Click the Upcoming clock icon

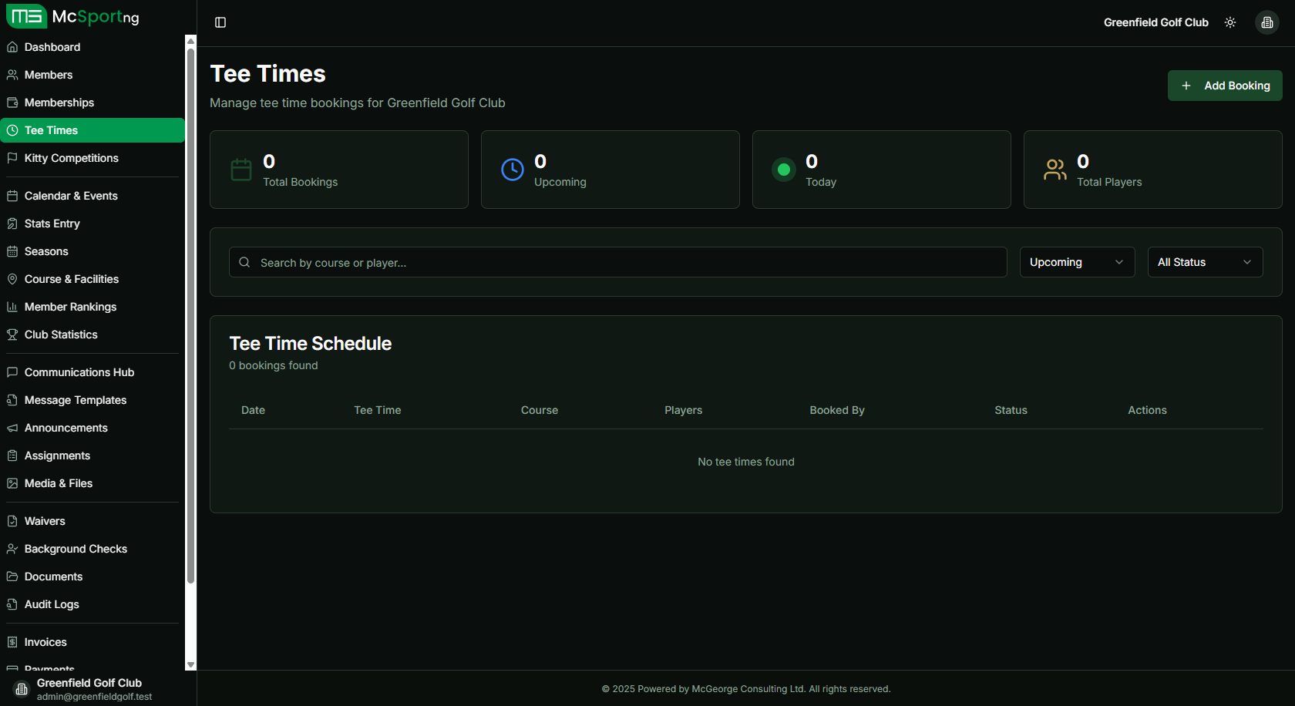click(513, 170)
